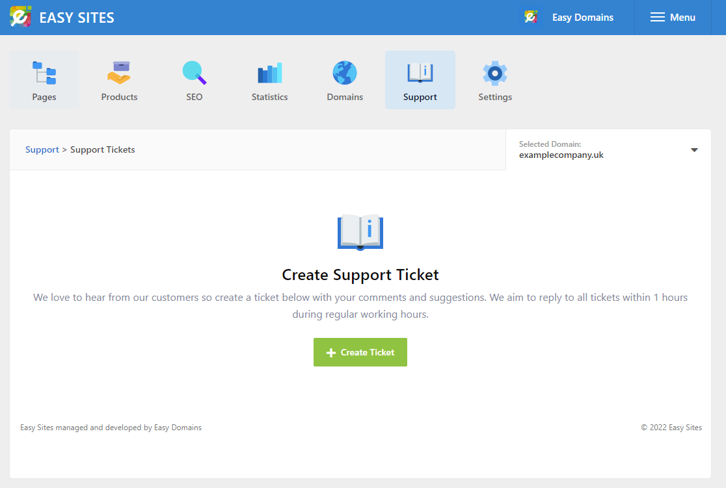
Task: Follow the Easy Domains header link
Action: pyautogui.click(x=582, y=18)
